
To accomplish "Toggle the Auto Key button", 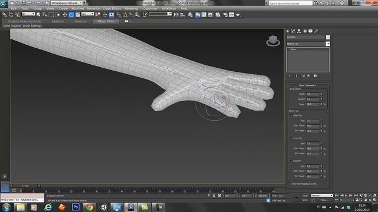I will [x=305, y=196].
